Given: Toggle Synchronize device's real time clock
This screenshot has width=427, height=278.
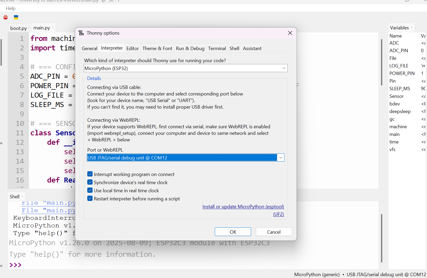Looking at the screenshot, I should click(90, 182).
